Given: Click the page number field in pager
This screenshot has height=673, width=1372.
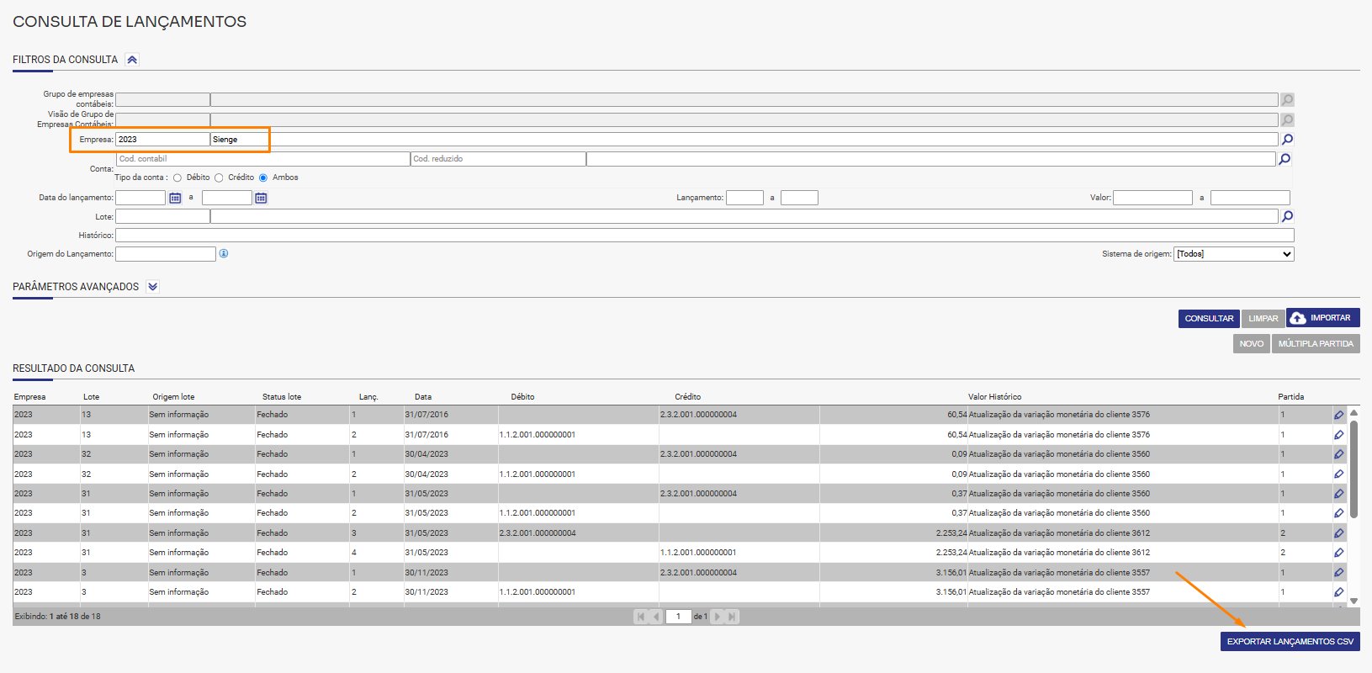Looking at the screenshot, I should pos(678,617).
